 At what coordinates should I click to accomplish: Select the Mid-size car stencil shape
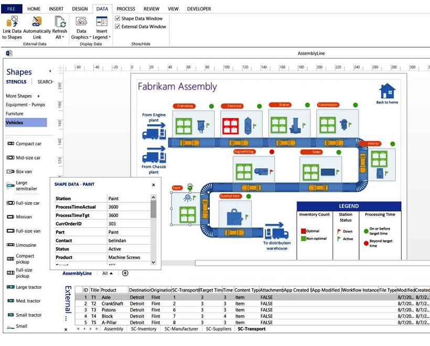pos(24,158)
